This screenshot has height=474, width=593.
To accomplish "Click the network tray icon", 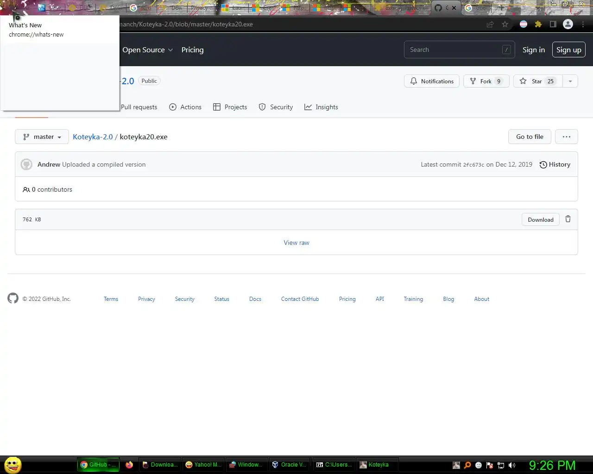I will click(501, 465).
